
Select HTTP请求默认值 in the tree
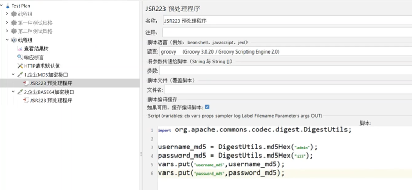pyautogui.click(x=42, y=66)
